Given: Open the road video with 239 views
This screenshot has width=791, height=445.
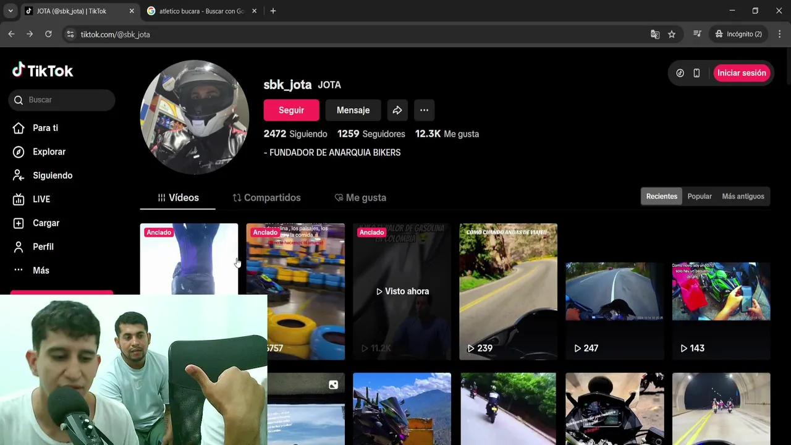Looking at the screenshot, I should (508, 292).
